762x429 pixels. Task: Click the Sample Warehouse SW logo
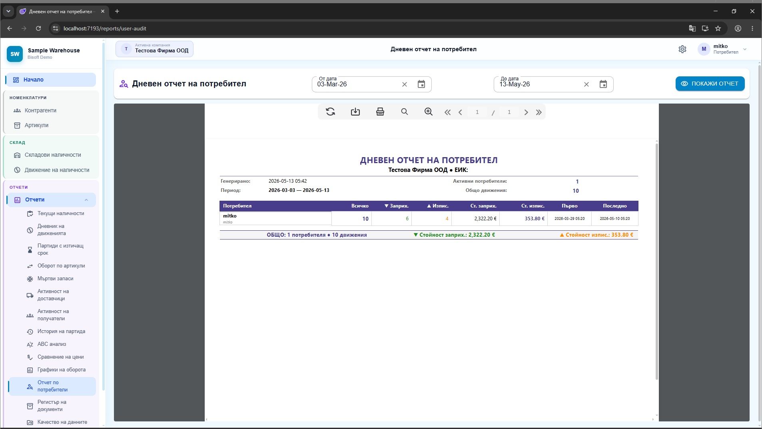(15, 54)
